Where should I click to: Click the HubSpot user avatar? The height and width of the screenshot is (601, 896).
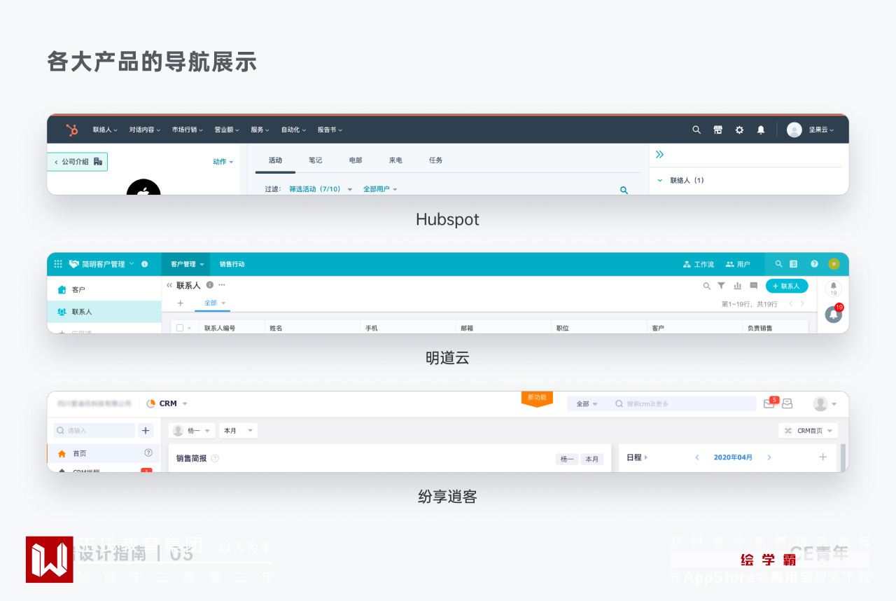[794, 130]
